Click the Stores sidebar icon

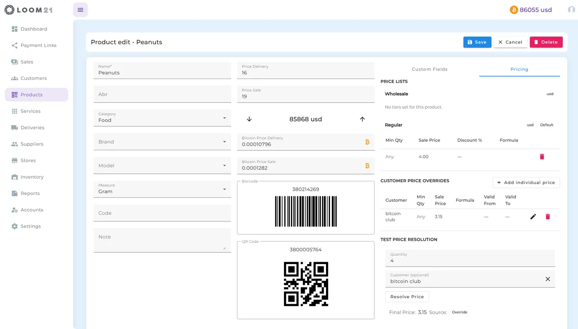click(x=14, y=161)
